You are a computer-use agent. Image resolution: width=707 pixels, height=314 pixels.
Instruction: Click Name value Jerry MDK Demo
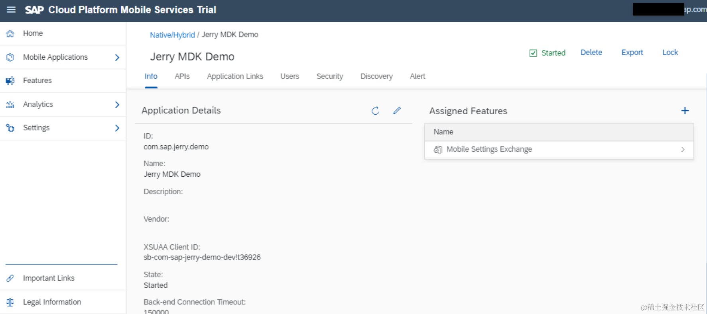(172, 174)
